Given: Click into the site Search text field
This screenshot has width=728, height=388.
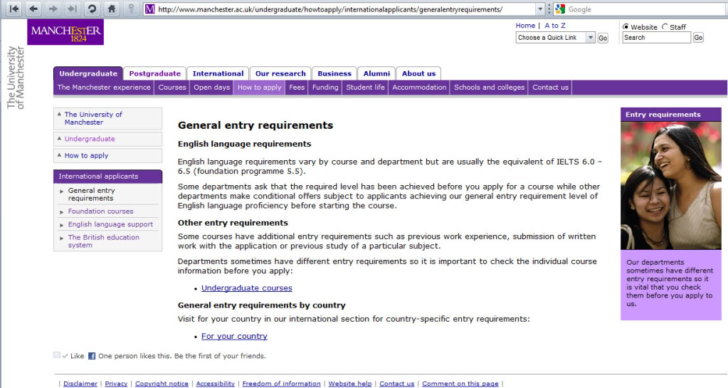Looking at the screenshot, I should click(x=657, y=38).
